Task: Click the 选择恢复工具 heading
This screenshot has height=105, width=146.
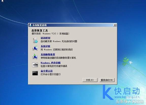Action: 40,31
